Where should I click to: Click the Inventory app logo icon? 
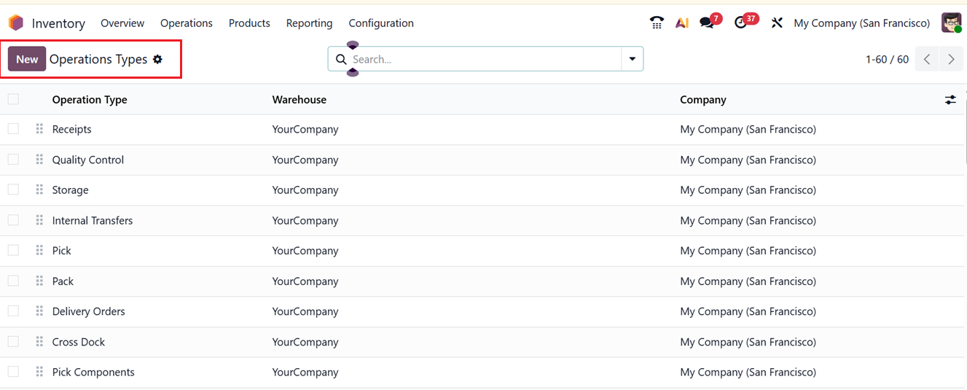click(16, 23)
